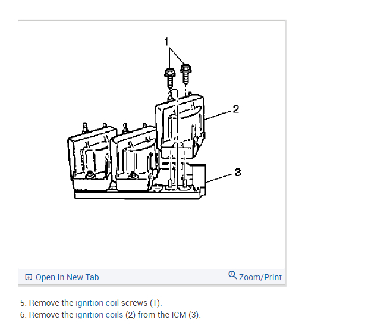This screenshot has width=365, height=326.
Task: Click callout number 1 in the diagram
Action: click(x=166, y=42)
